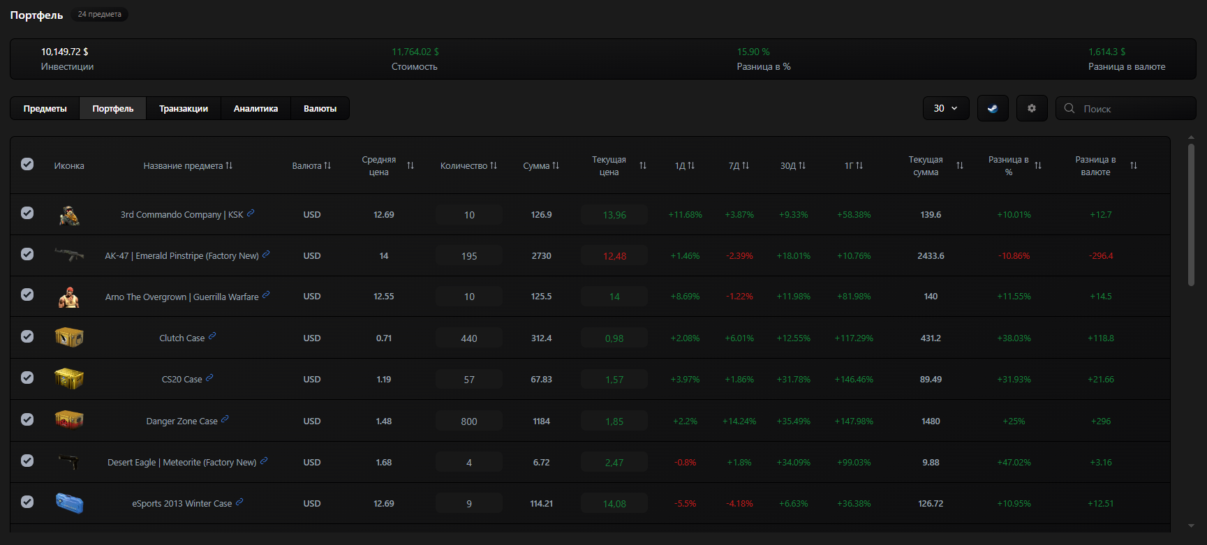Open the Arno The Overgrown item name
The height and width of the screenshot is (545, 1207).
182,297
